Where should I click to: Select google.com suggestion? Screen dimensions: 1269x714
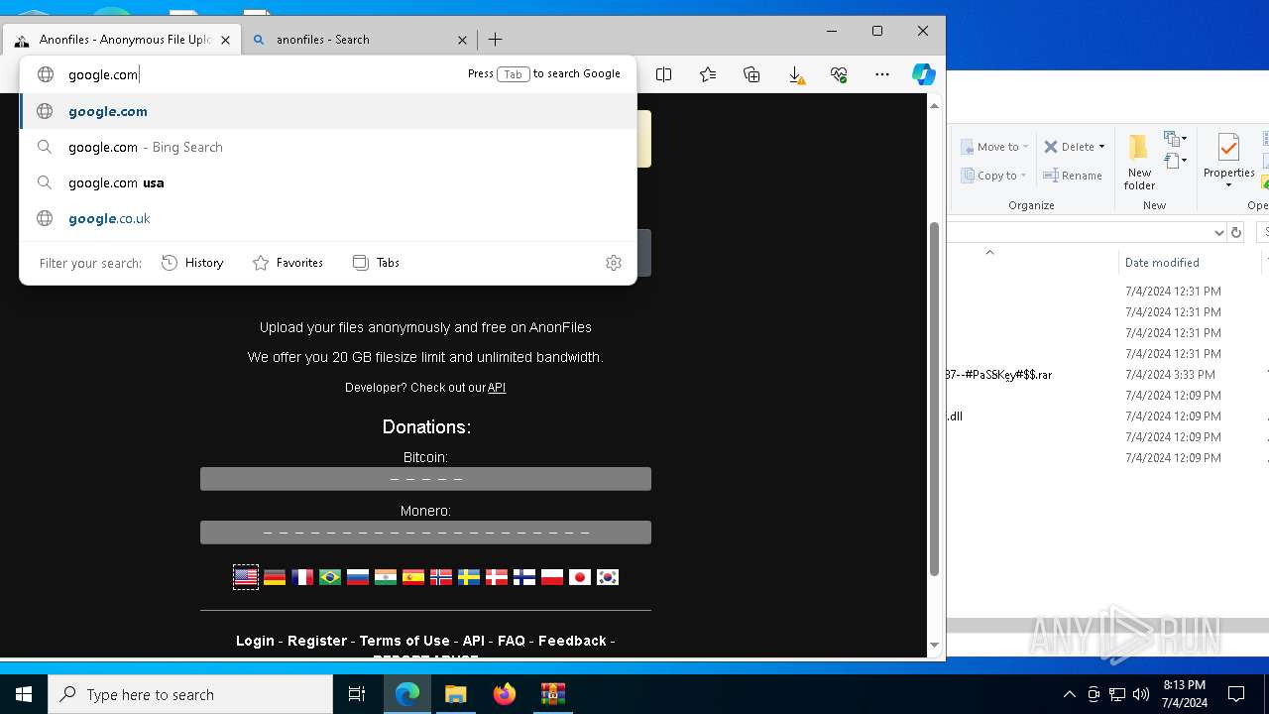click(x=328, y=111)
